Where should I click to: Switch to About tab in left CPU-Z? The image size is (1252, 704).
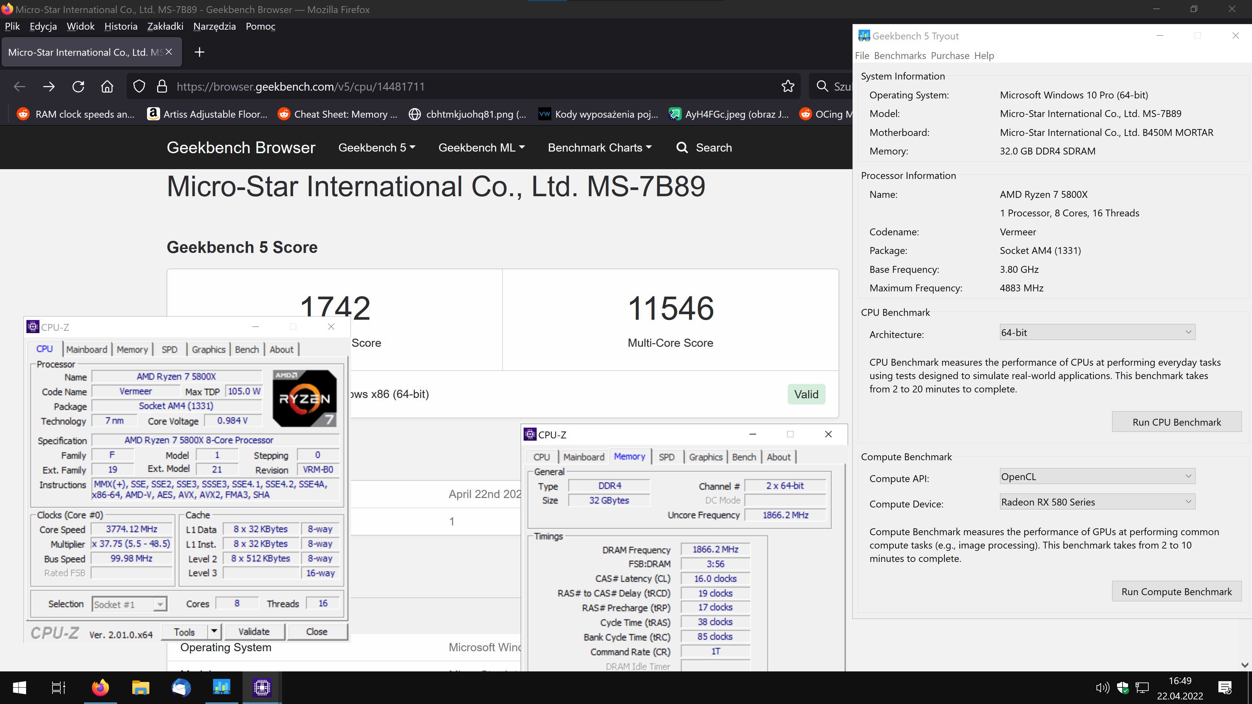281,349
